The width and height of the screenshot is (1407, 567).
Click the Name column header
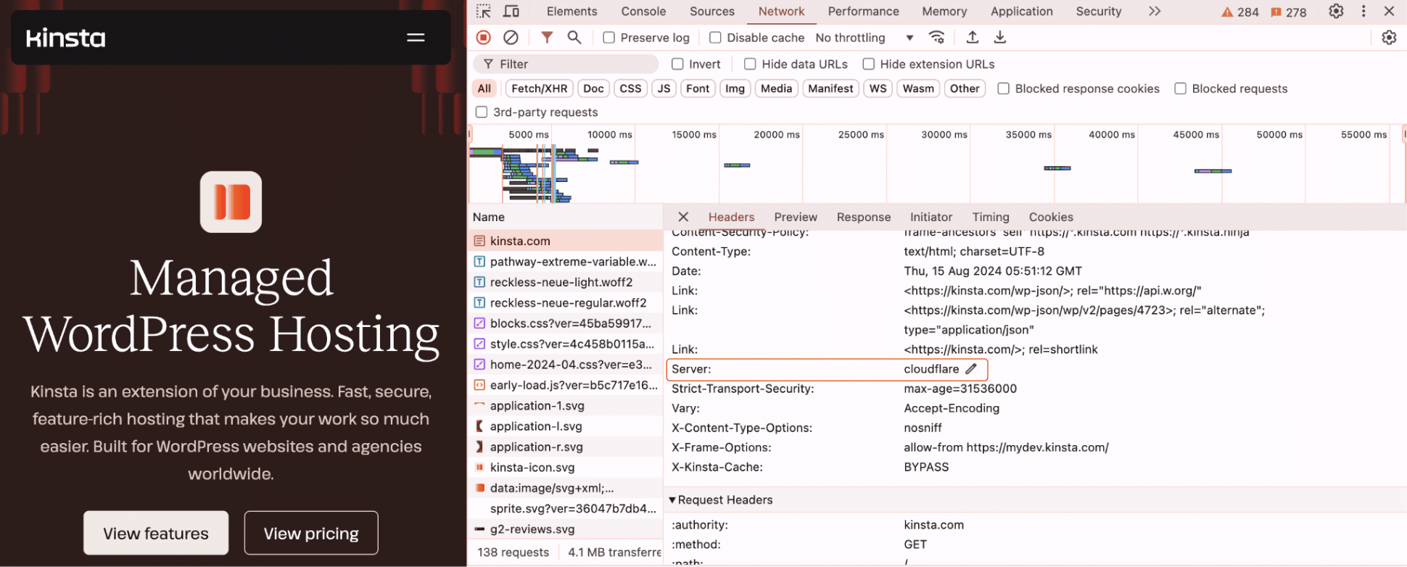(x=566, y=217)
